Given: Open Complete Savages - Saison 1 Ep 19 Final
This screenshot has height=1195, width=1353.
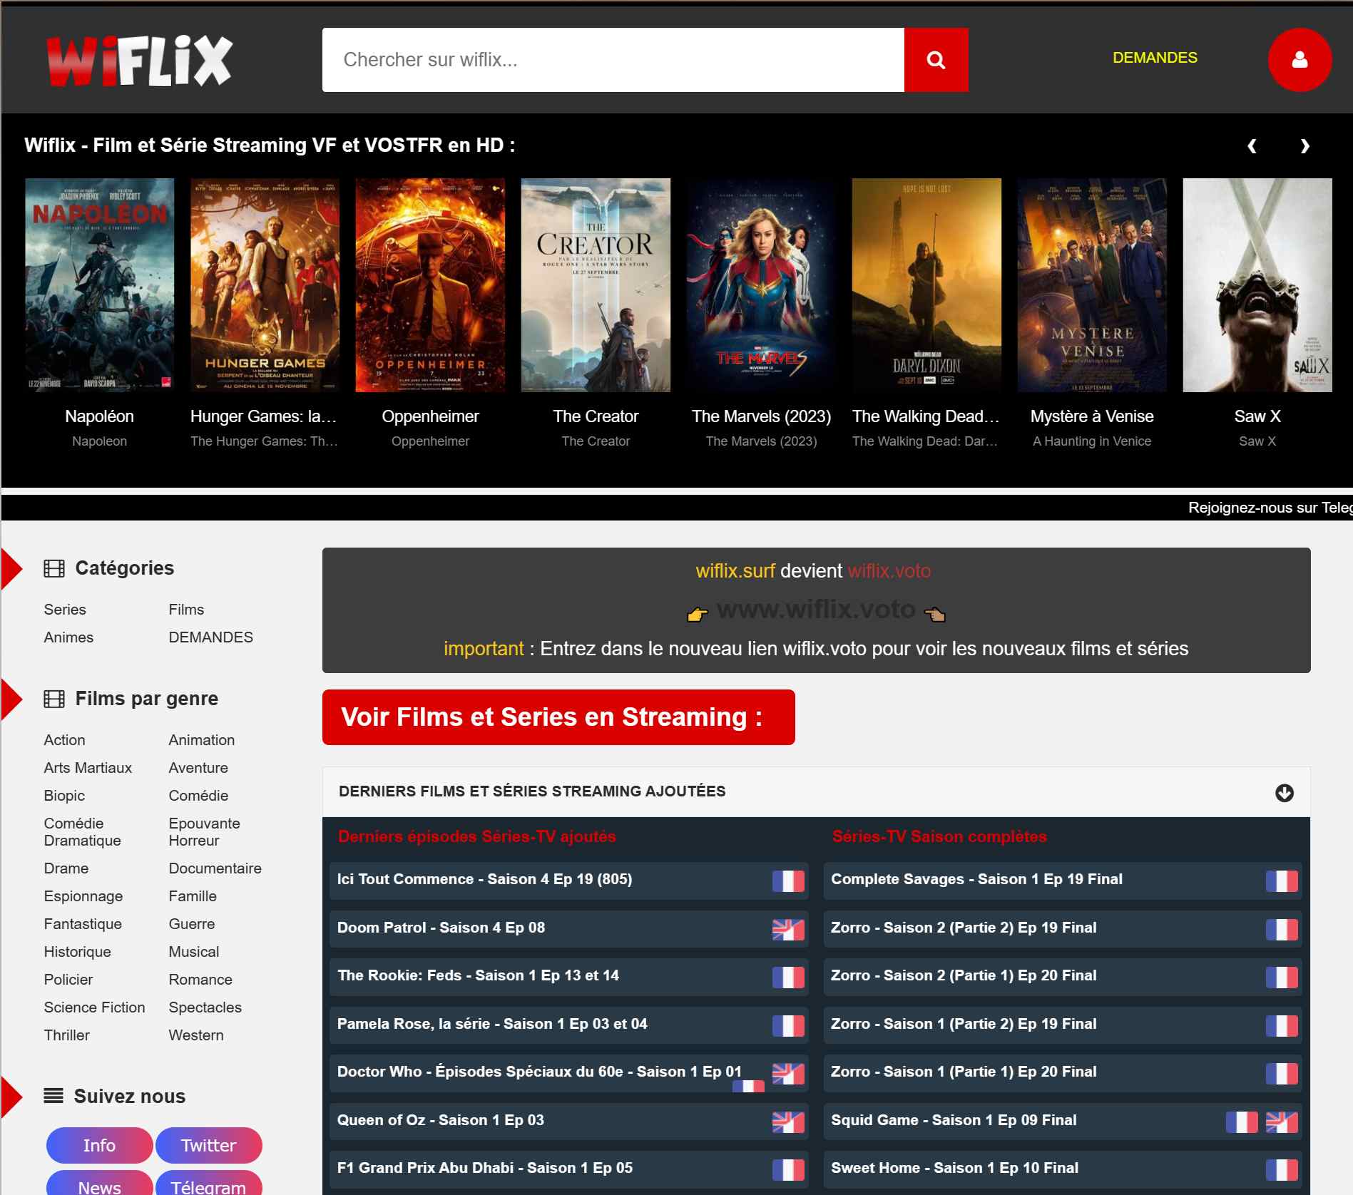Looking at the screenshot, I should (x=976, y=879).
